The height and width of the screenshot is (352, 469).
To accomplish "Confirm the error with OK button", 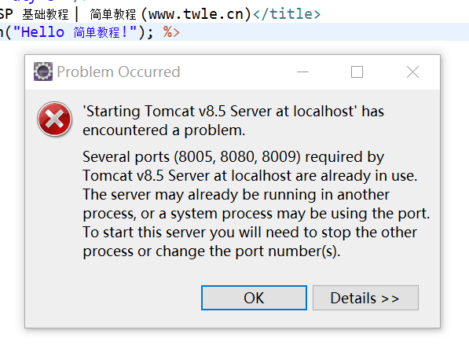I will [254, 298].
